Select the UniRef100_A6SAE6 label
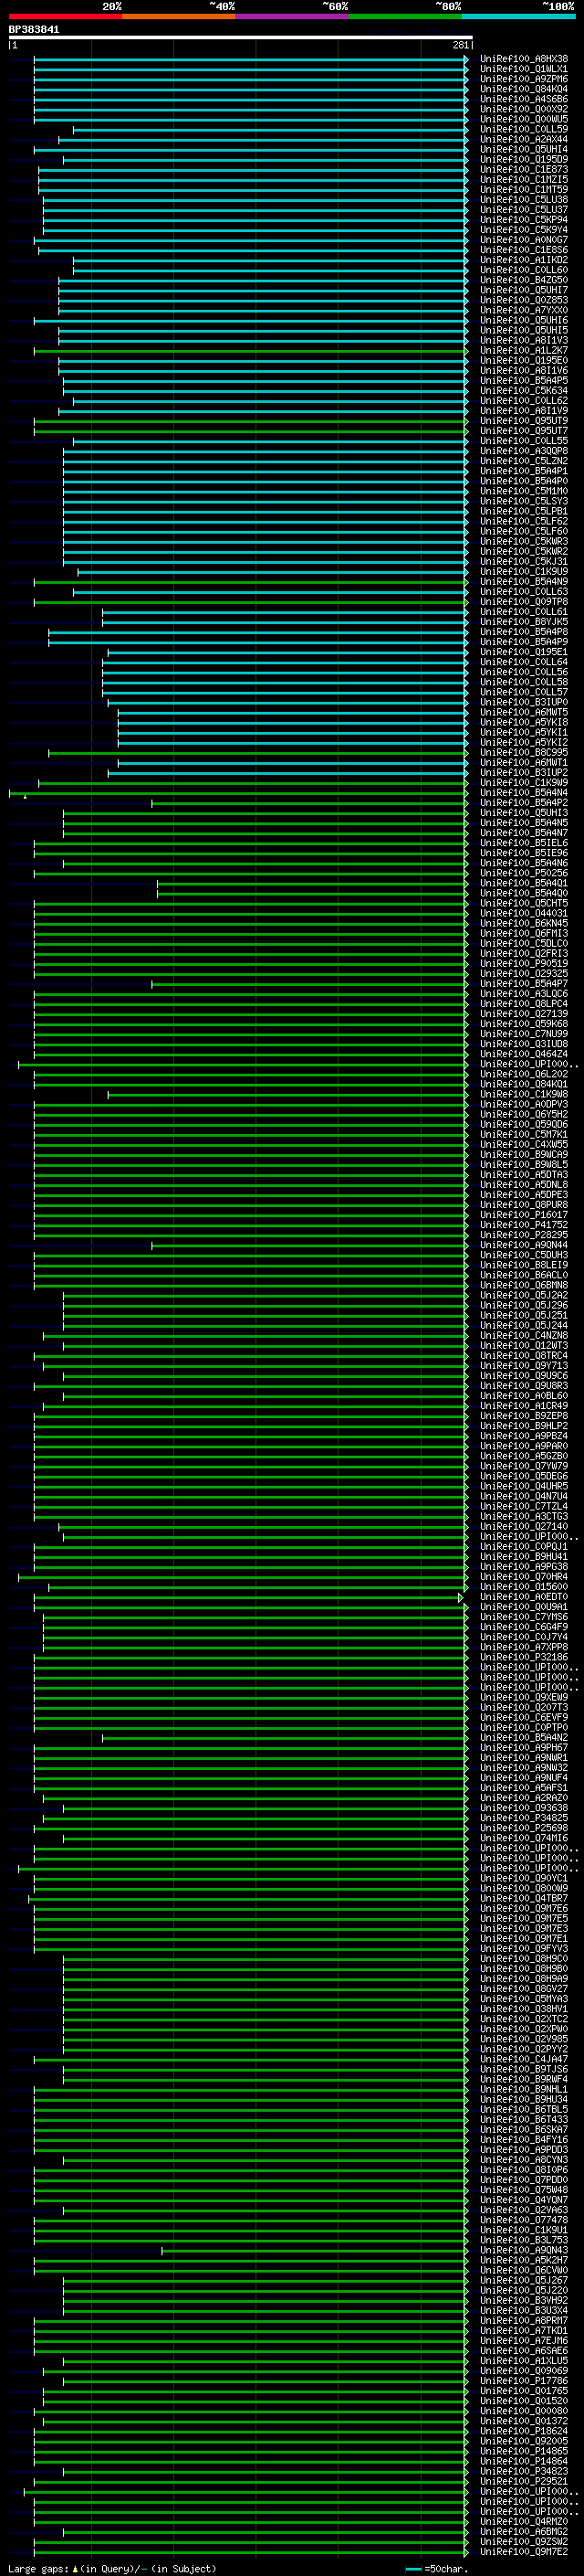584x2576 pixels. click(524, 2350)
